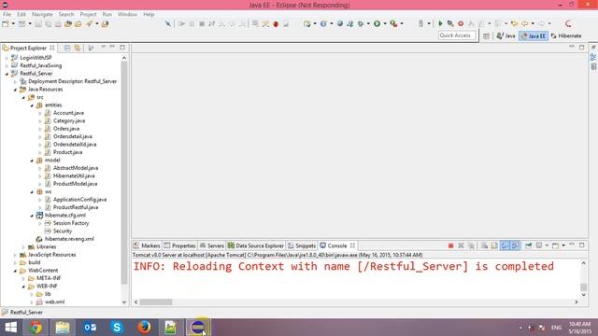Click the red Terminate button in Console
The width and height of the screenshot is (598, 336).
click(450, 245)
